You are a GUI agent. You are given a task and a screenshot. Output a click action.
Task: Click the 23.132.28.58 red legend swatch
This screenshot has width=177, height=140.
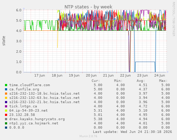click(x=6, y=115)
